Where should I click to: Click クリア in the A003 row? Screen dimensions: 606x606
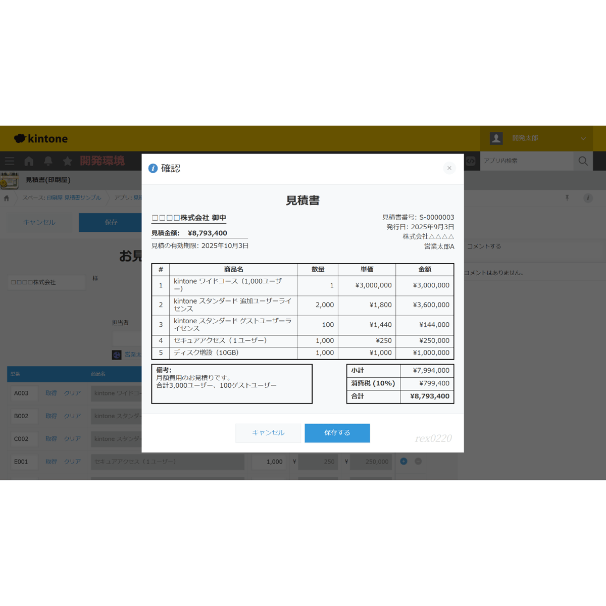[72, 393]
